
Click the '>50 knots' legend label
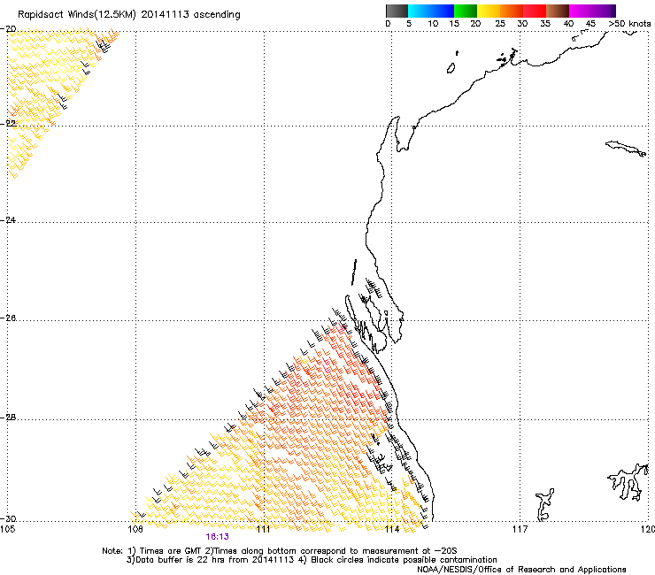630,24
